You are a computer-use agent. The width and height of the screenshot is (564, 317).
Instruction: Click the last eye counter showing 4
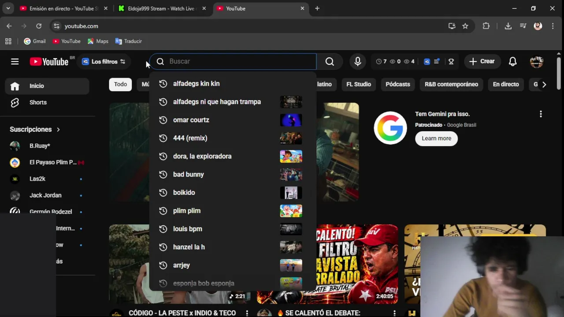point(409,62)
